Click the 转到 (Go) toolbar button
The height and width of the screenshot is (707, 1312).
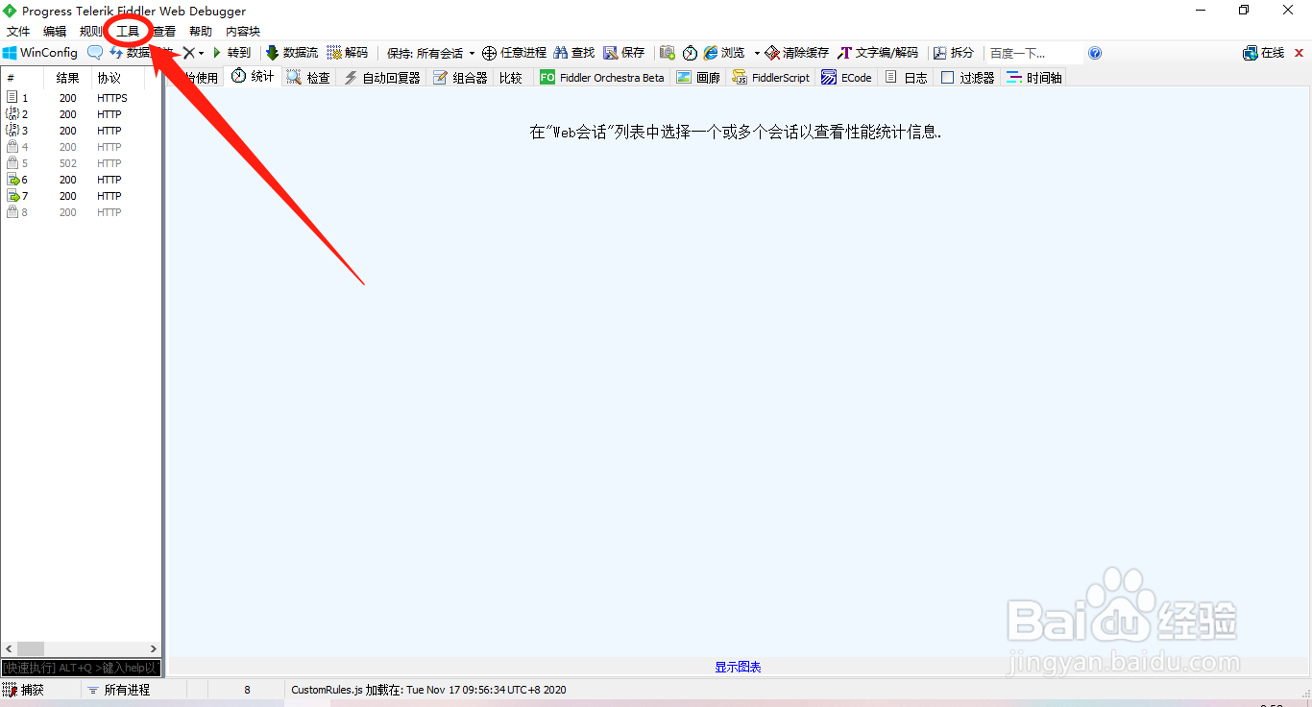point(231,53)
